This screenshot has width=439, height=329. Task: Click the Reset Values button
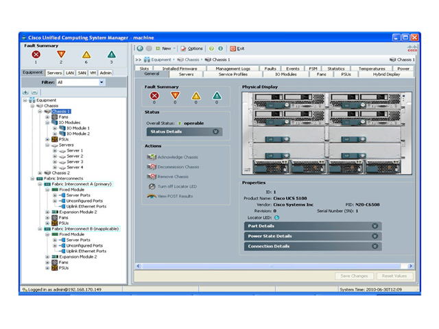coord(394,276)
